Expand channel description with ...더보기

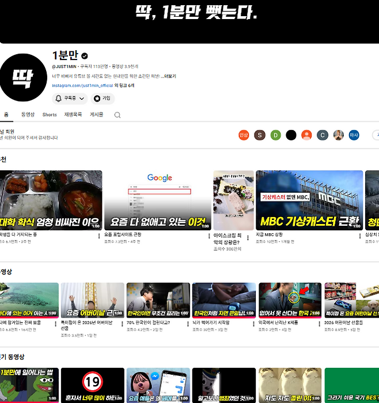tap(168, 76)
